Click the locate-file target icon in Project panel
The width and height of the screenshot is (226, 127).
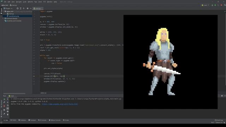[x=17, y=8]
